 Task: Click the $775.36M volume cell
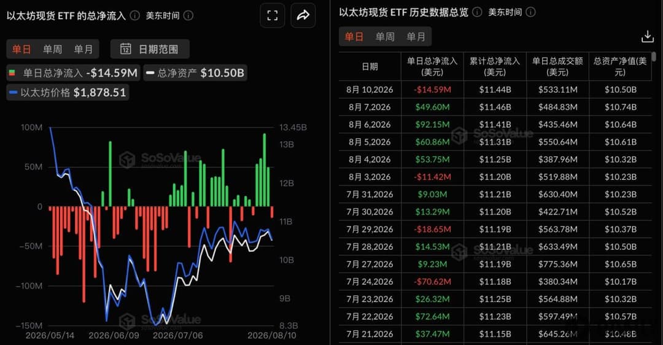557,264
